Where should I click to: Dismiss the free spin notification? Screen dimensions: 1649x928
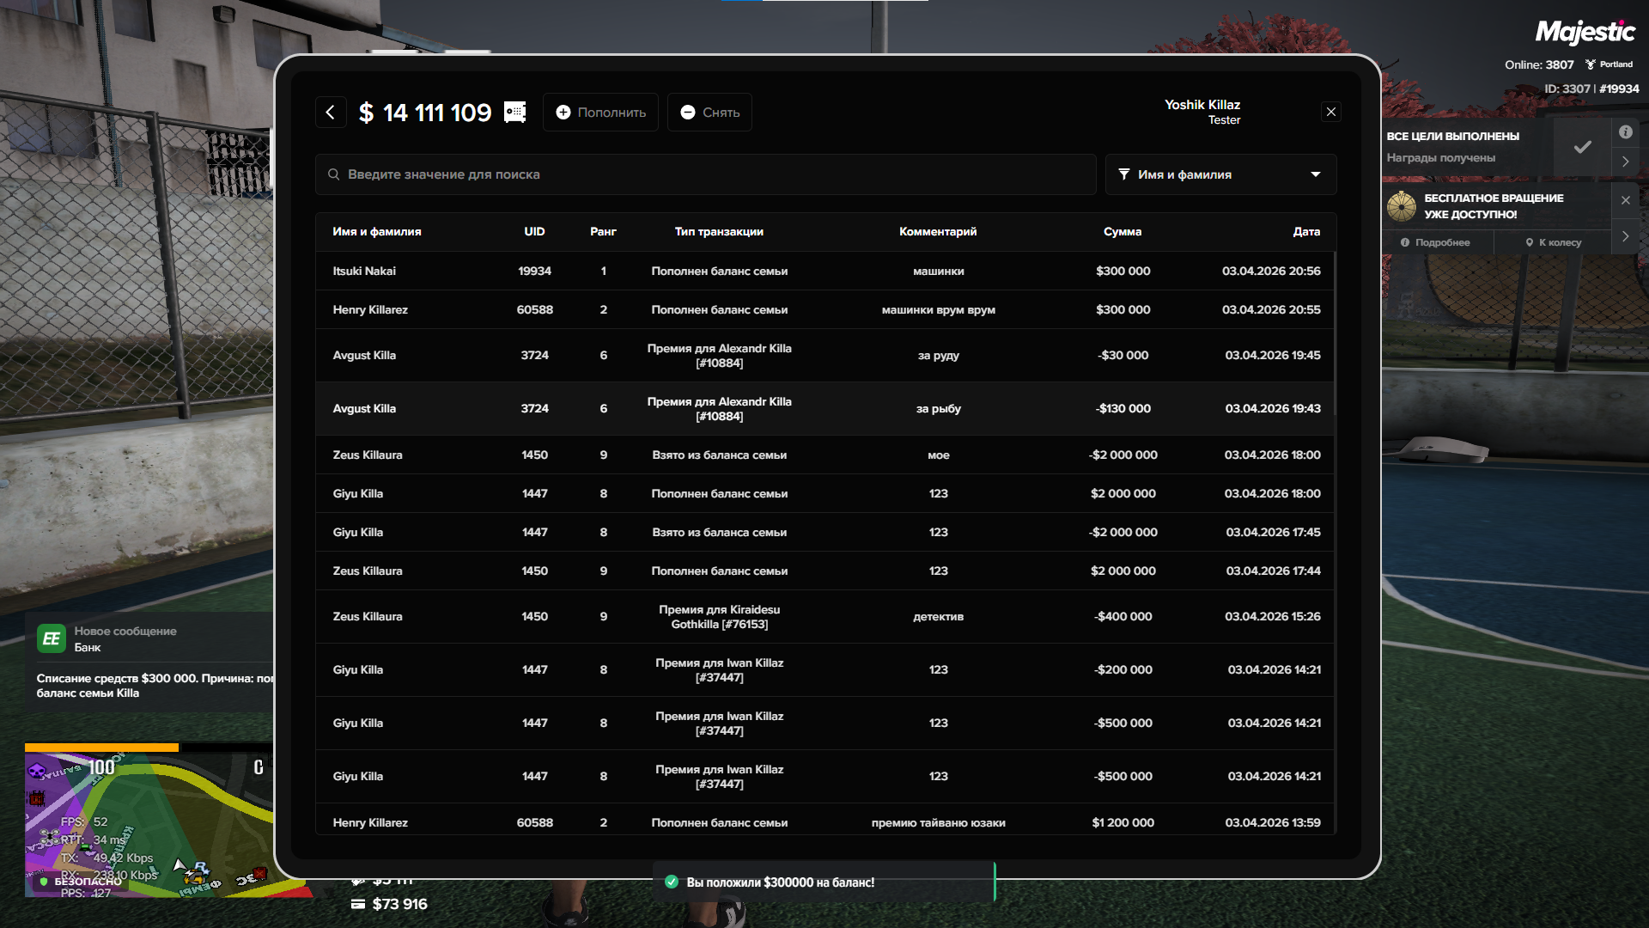(x=1625, y=200)
